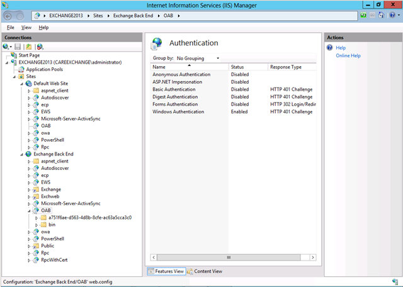Open the File menu
This screenshot has width=403, height=287.
pos(11,28)
